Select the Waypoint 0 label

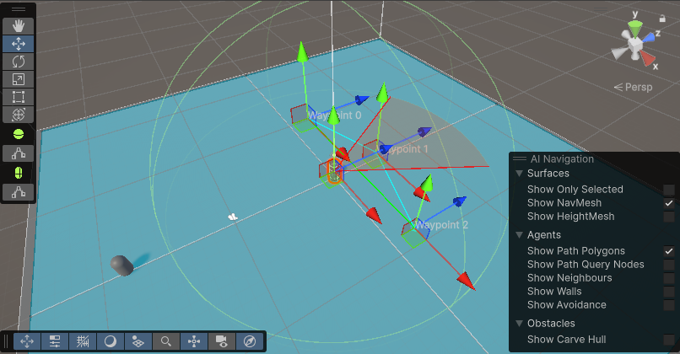point(334,115)
